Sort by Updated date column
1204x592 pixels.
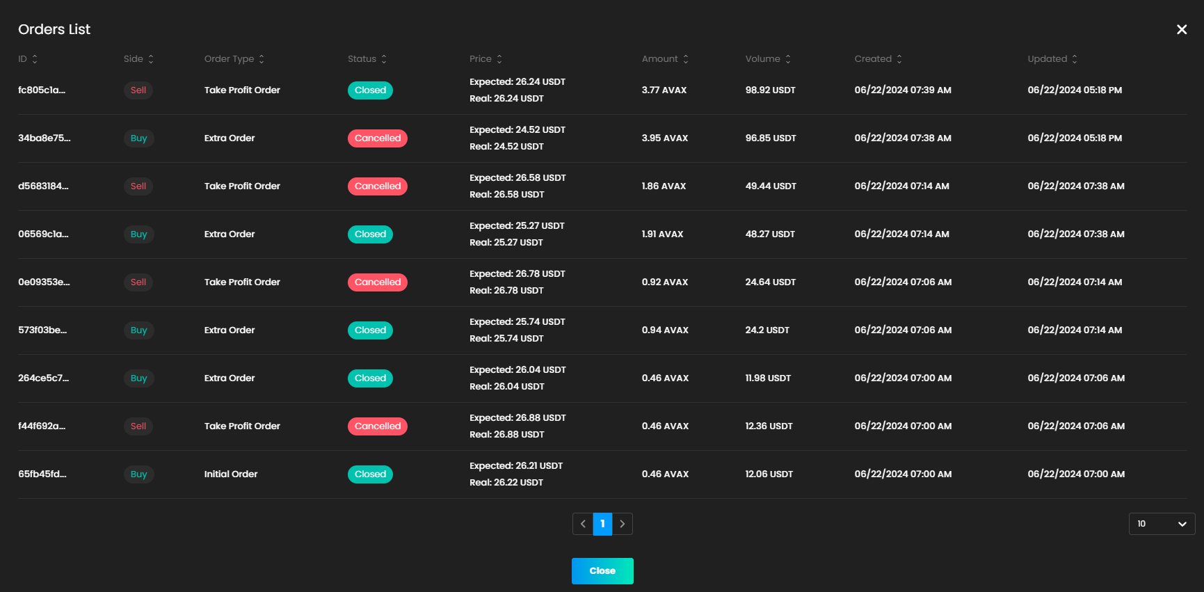pos(1075,59)
